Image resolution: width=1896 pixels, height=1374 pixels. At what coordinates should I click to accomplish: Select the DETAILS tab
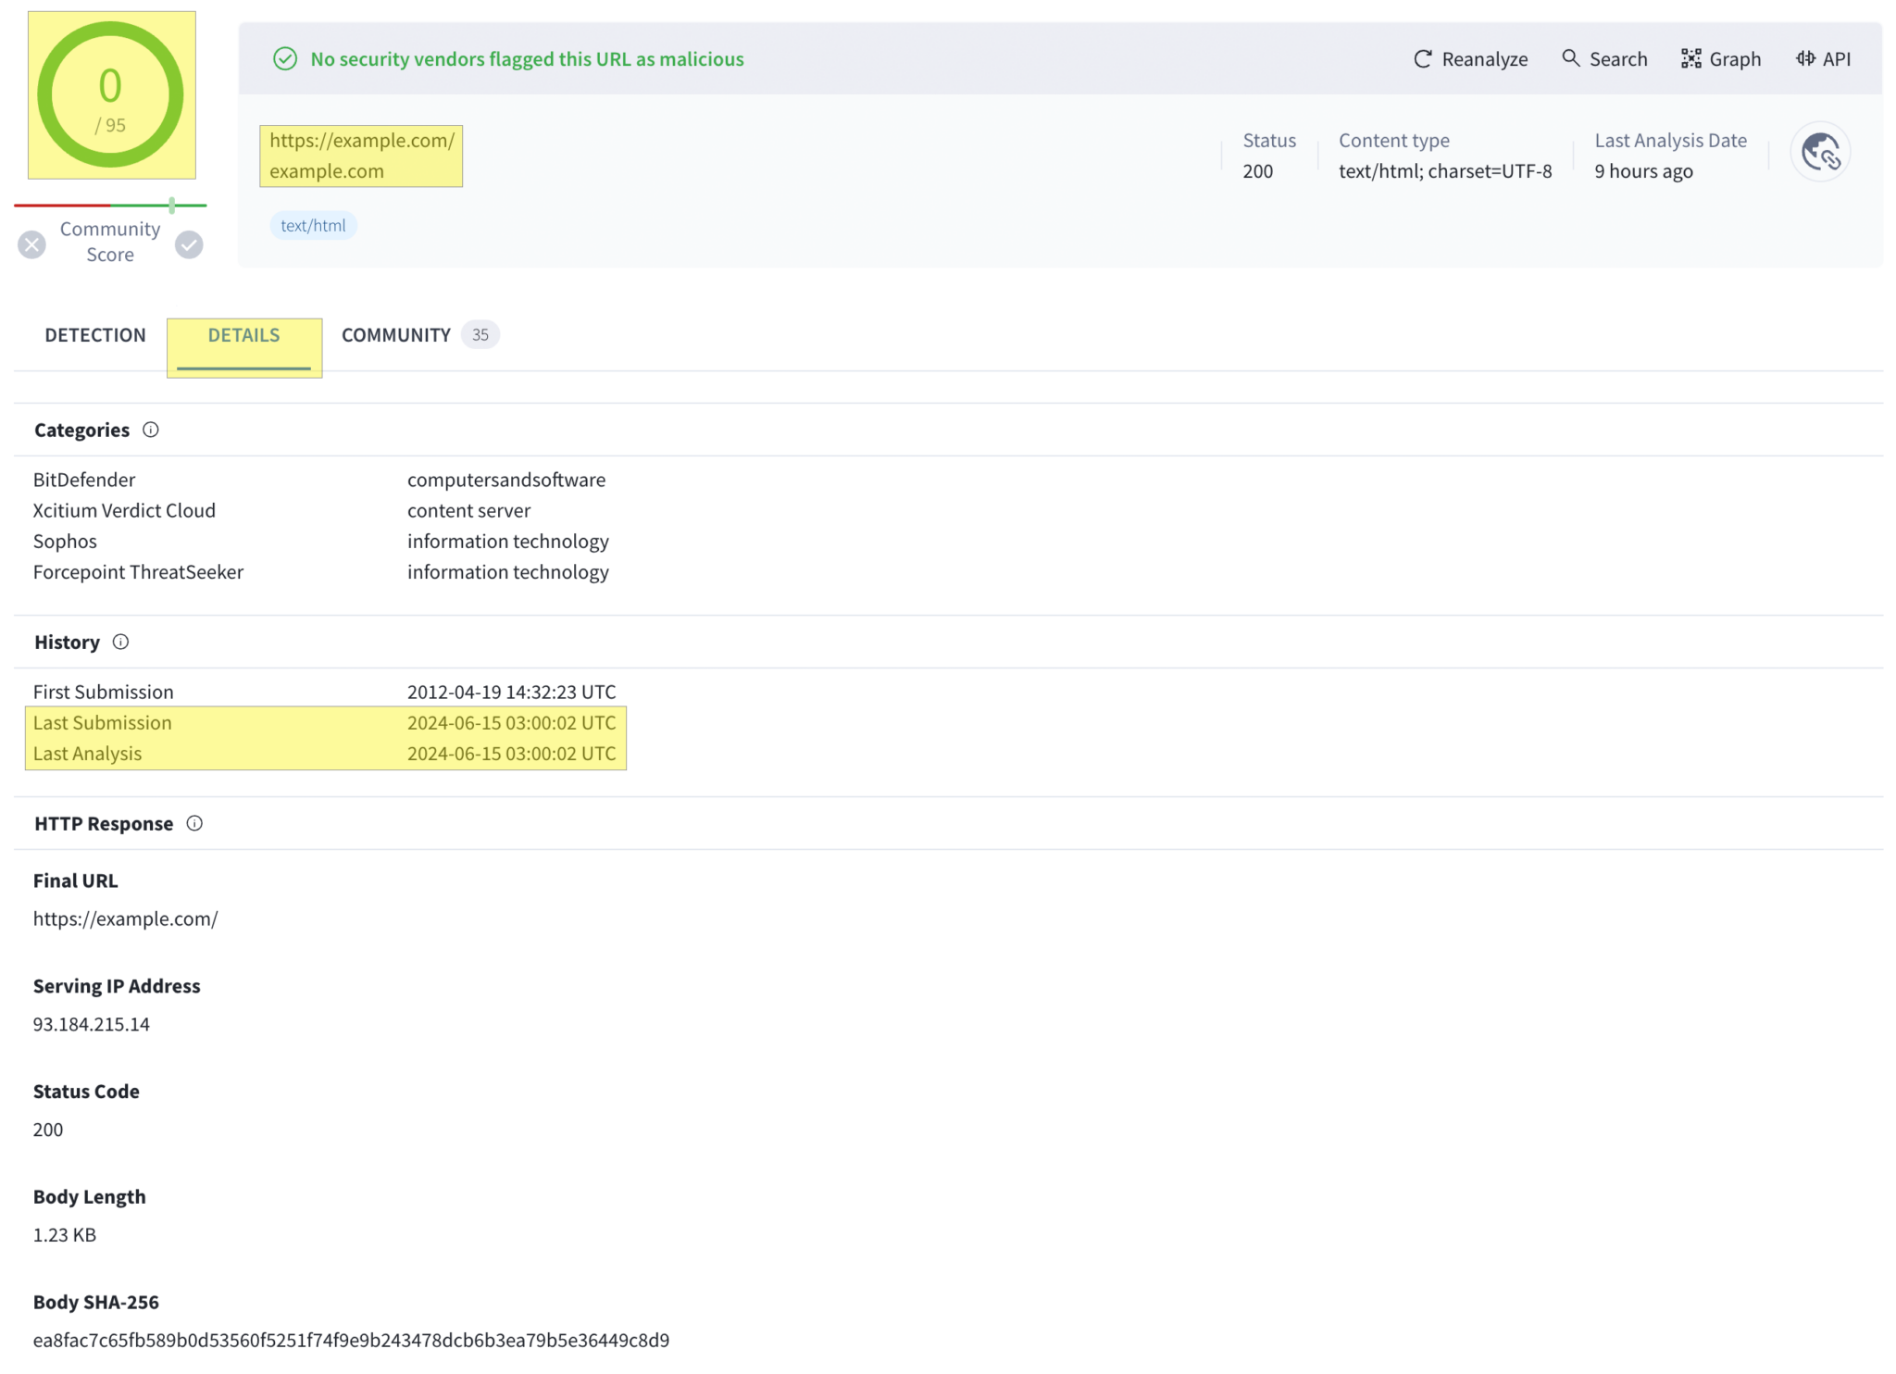(x=243, y=335)
